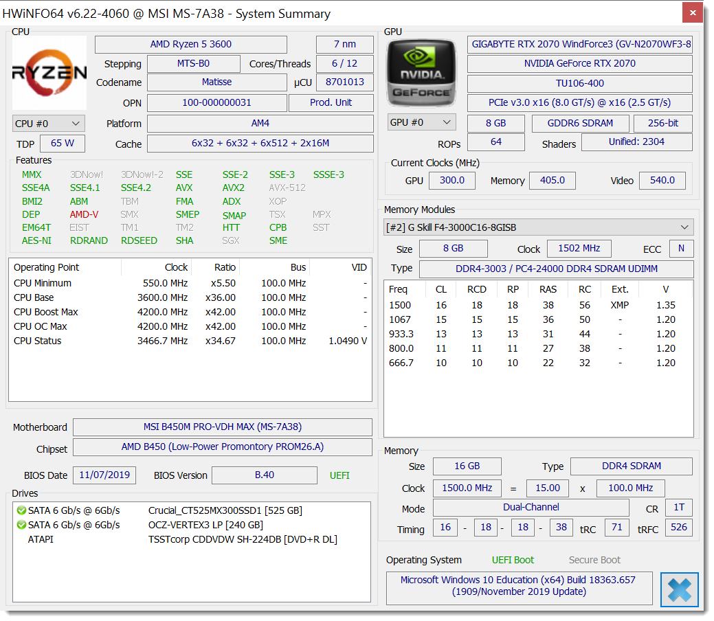
Task: Click the GPU memory clock 405.0 value
Action: point(553,181)
